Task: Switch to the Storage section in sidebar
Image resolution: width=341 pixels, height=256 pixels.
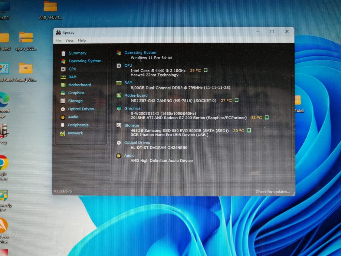Action: (75, 101)
